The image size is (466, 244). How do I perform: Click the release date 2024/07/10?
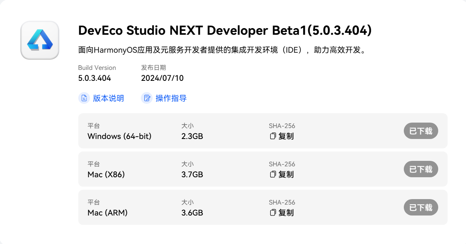pyautogui.click(x=162, y=78)
